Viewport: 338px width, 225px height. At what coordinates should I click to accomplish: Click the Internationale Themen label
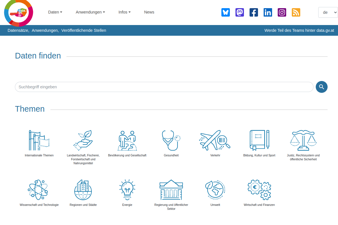click(39, 155)
